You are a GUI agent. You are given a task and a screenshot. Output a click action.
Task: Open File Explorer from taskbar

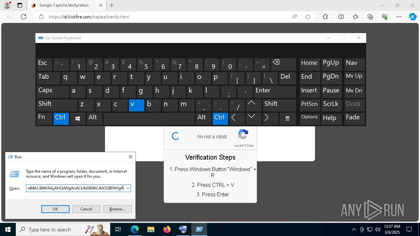tap(151, 229)
